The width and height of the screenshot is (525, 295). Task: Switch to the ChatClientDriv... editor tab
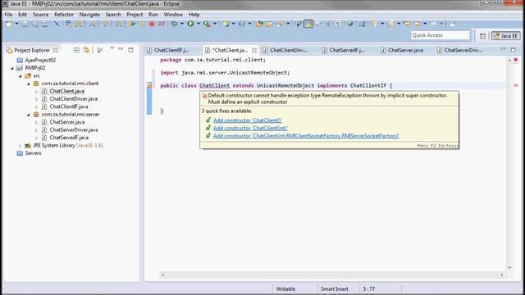[x=285, y=50]
